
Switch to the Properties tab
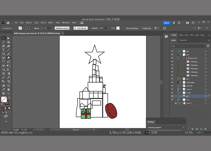(x=183, y=40)
